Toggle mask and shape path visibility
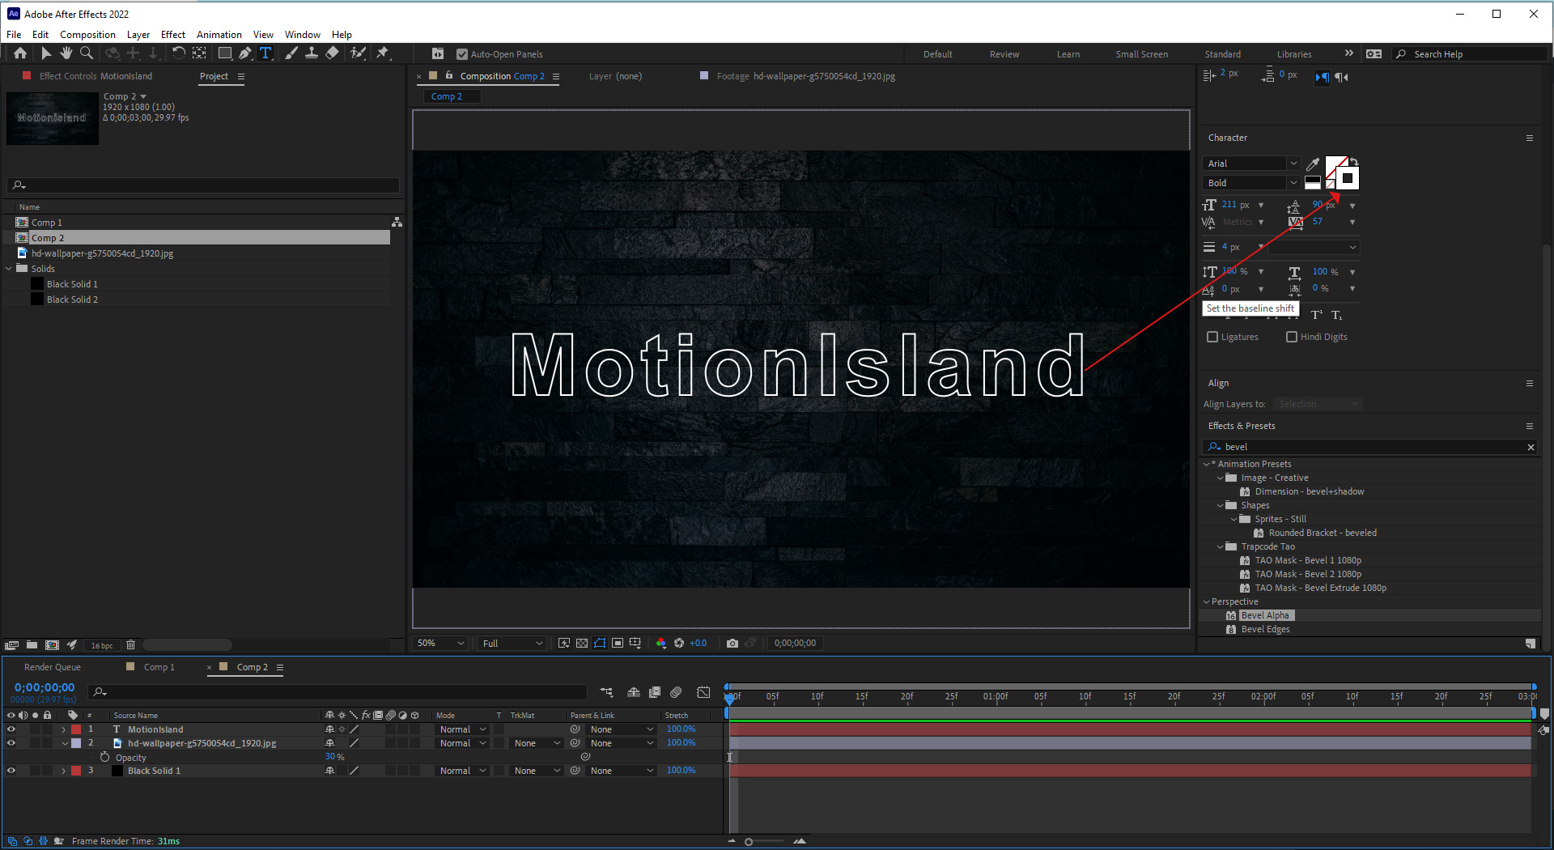The height and width of the screenshot is (850, 1554). tap(600, 644)
